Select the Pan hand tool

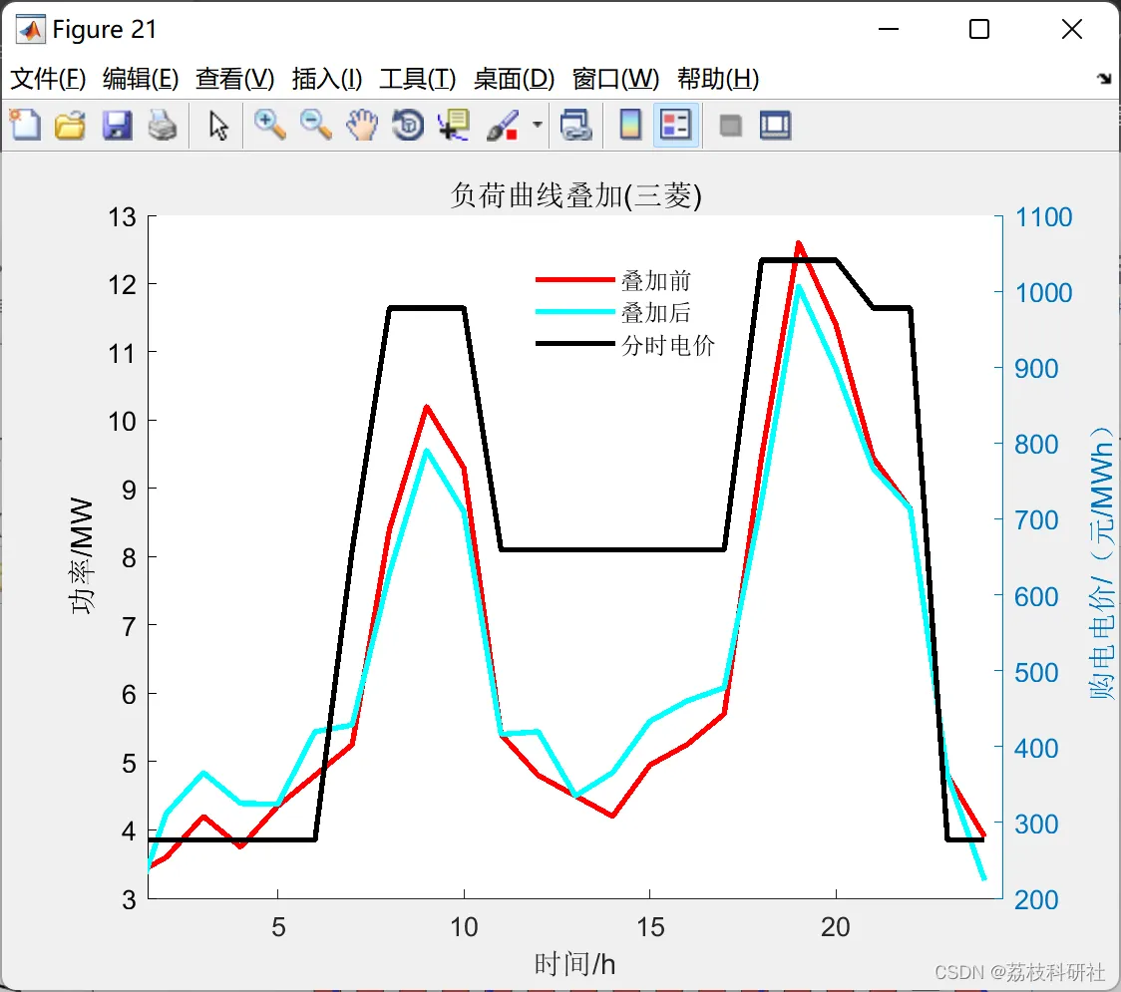click(x=362, y=125)
